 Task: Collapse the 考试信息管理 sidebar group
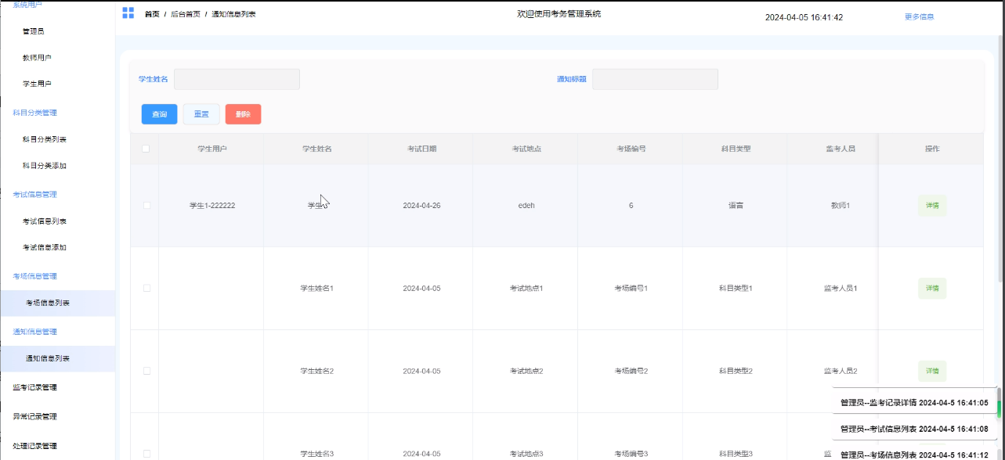[x=34, y=195]
